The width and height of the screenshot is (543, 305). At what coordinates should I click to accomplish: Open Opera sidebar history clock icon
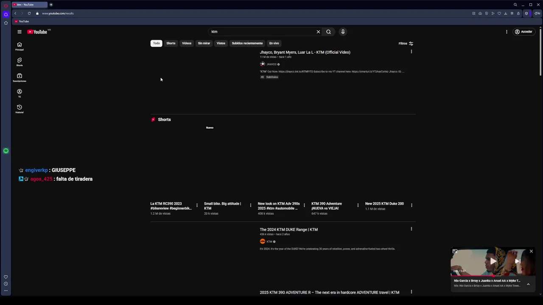click(x=6, y=284)
